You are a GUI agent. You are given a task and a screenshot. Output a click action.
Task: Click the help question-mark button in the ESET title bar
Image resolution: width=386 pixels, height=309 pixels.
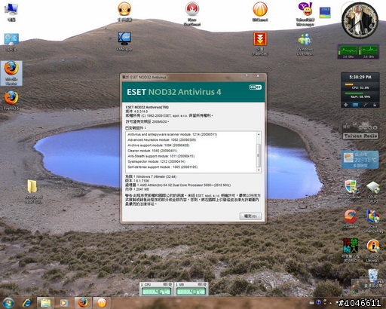coord(247,76)
